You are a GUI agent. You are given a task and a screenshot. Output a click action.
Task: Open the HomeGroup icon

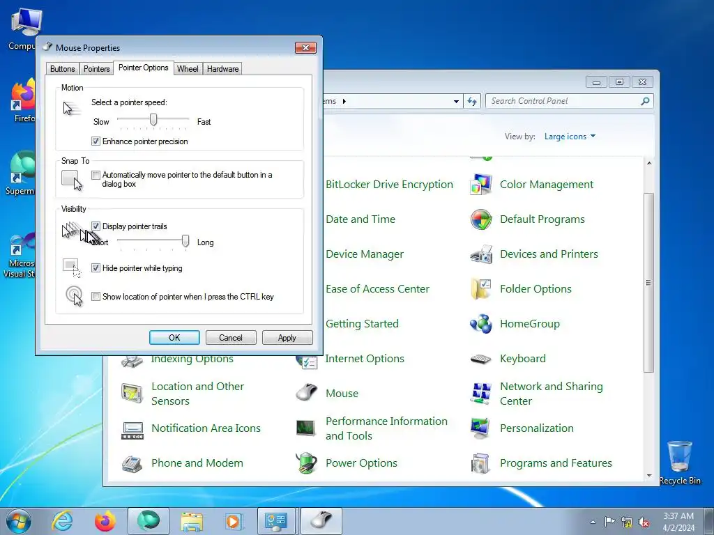[481, 324]
